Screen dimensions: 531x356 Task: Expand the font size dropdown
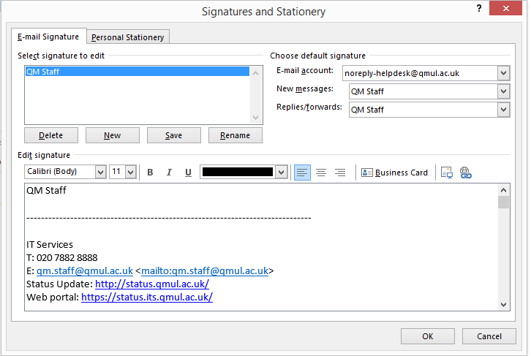click(130, 173)
